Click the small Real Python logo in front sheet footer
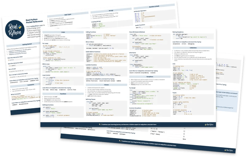Image resolution: width=246 pixels, height=157 pixels. tap(209, 124)
